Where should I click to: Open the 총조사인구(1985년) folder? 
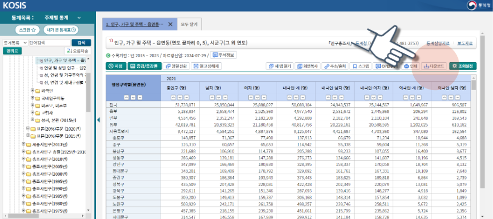click(x=47, y=196)
